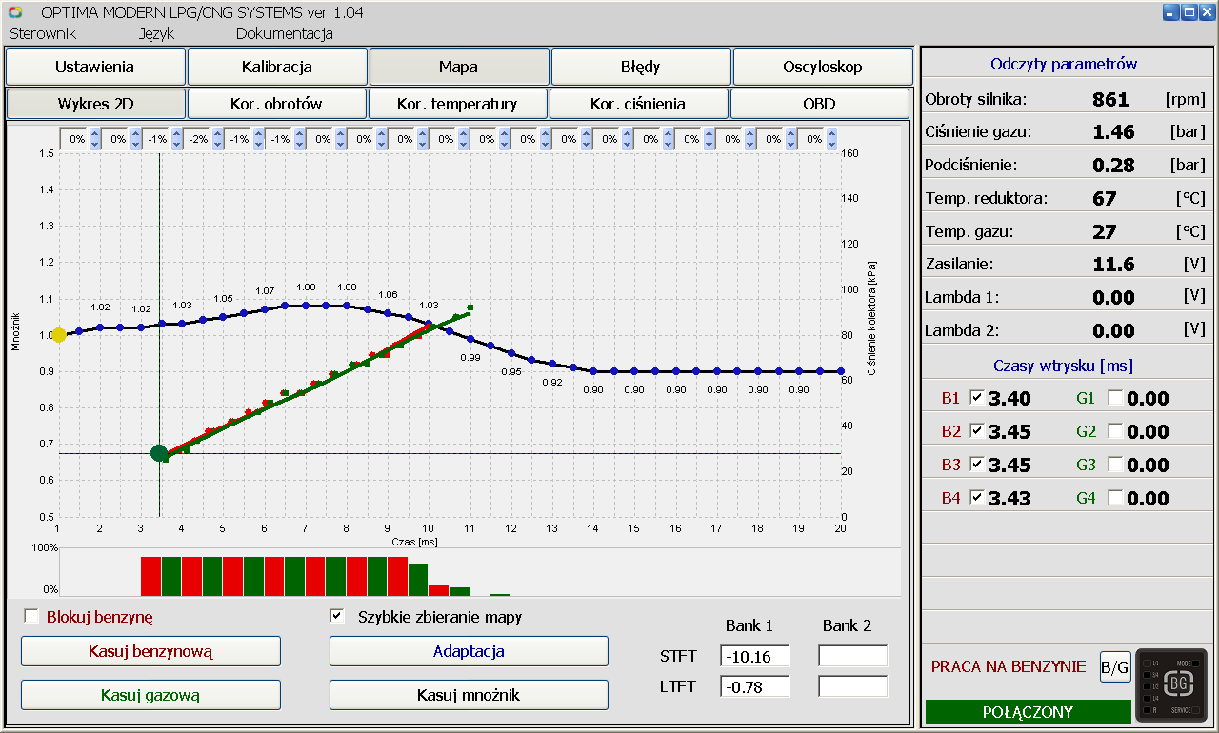Screen dimensions: 1219x733
Task: Click the Bank 2 column header
Action: click(847, 625)
